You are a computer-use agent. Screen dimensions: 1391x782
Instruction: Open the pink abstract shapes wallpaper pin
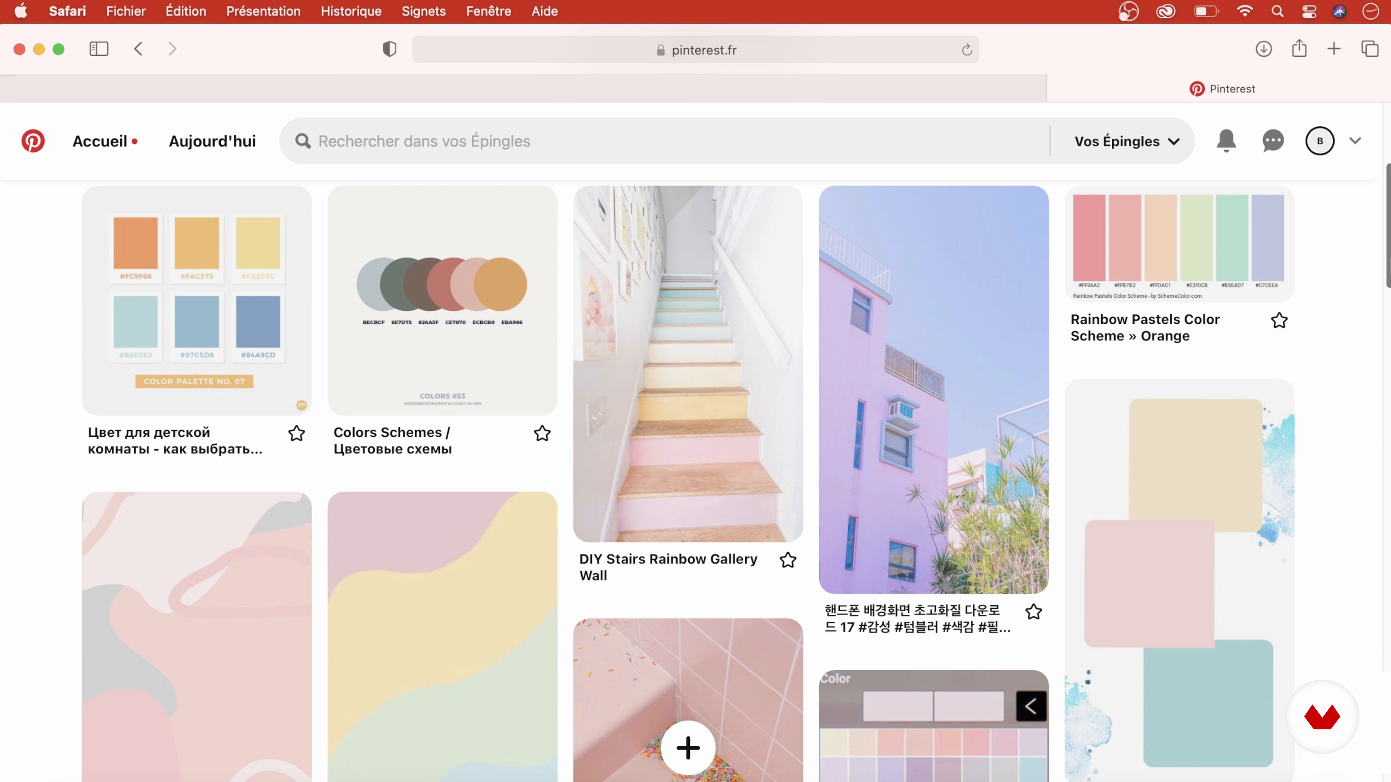[197, 637]
